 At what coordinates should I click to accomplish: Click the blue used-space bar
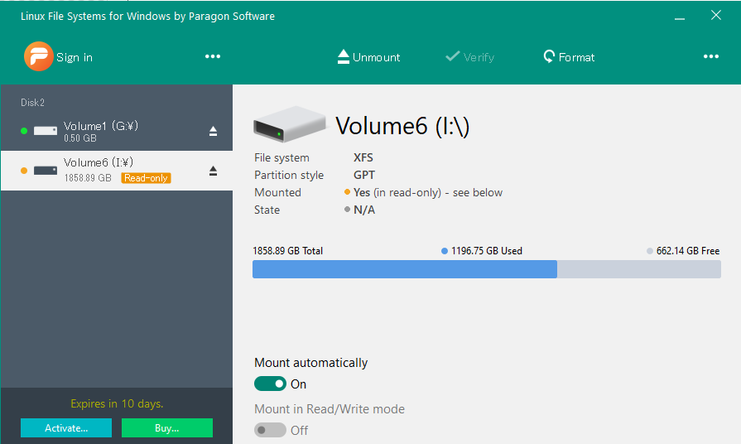[x=405, y=269]
